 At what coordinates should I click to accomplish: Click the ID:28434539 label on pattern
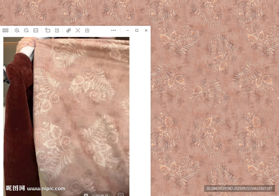[x=239, y=189]
